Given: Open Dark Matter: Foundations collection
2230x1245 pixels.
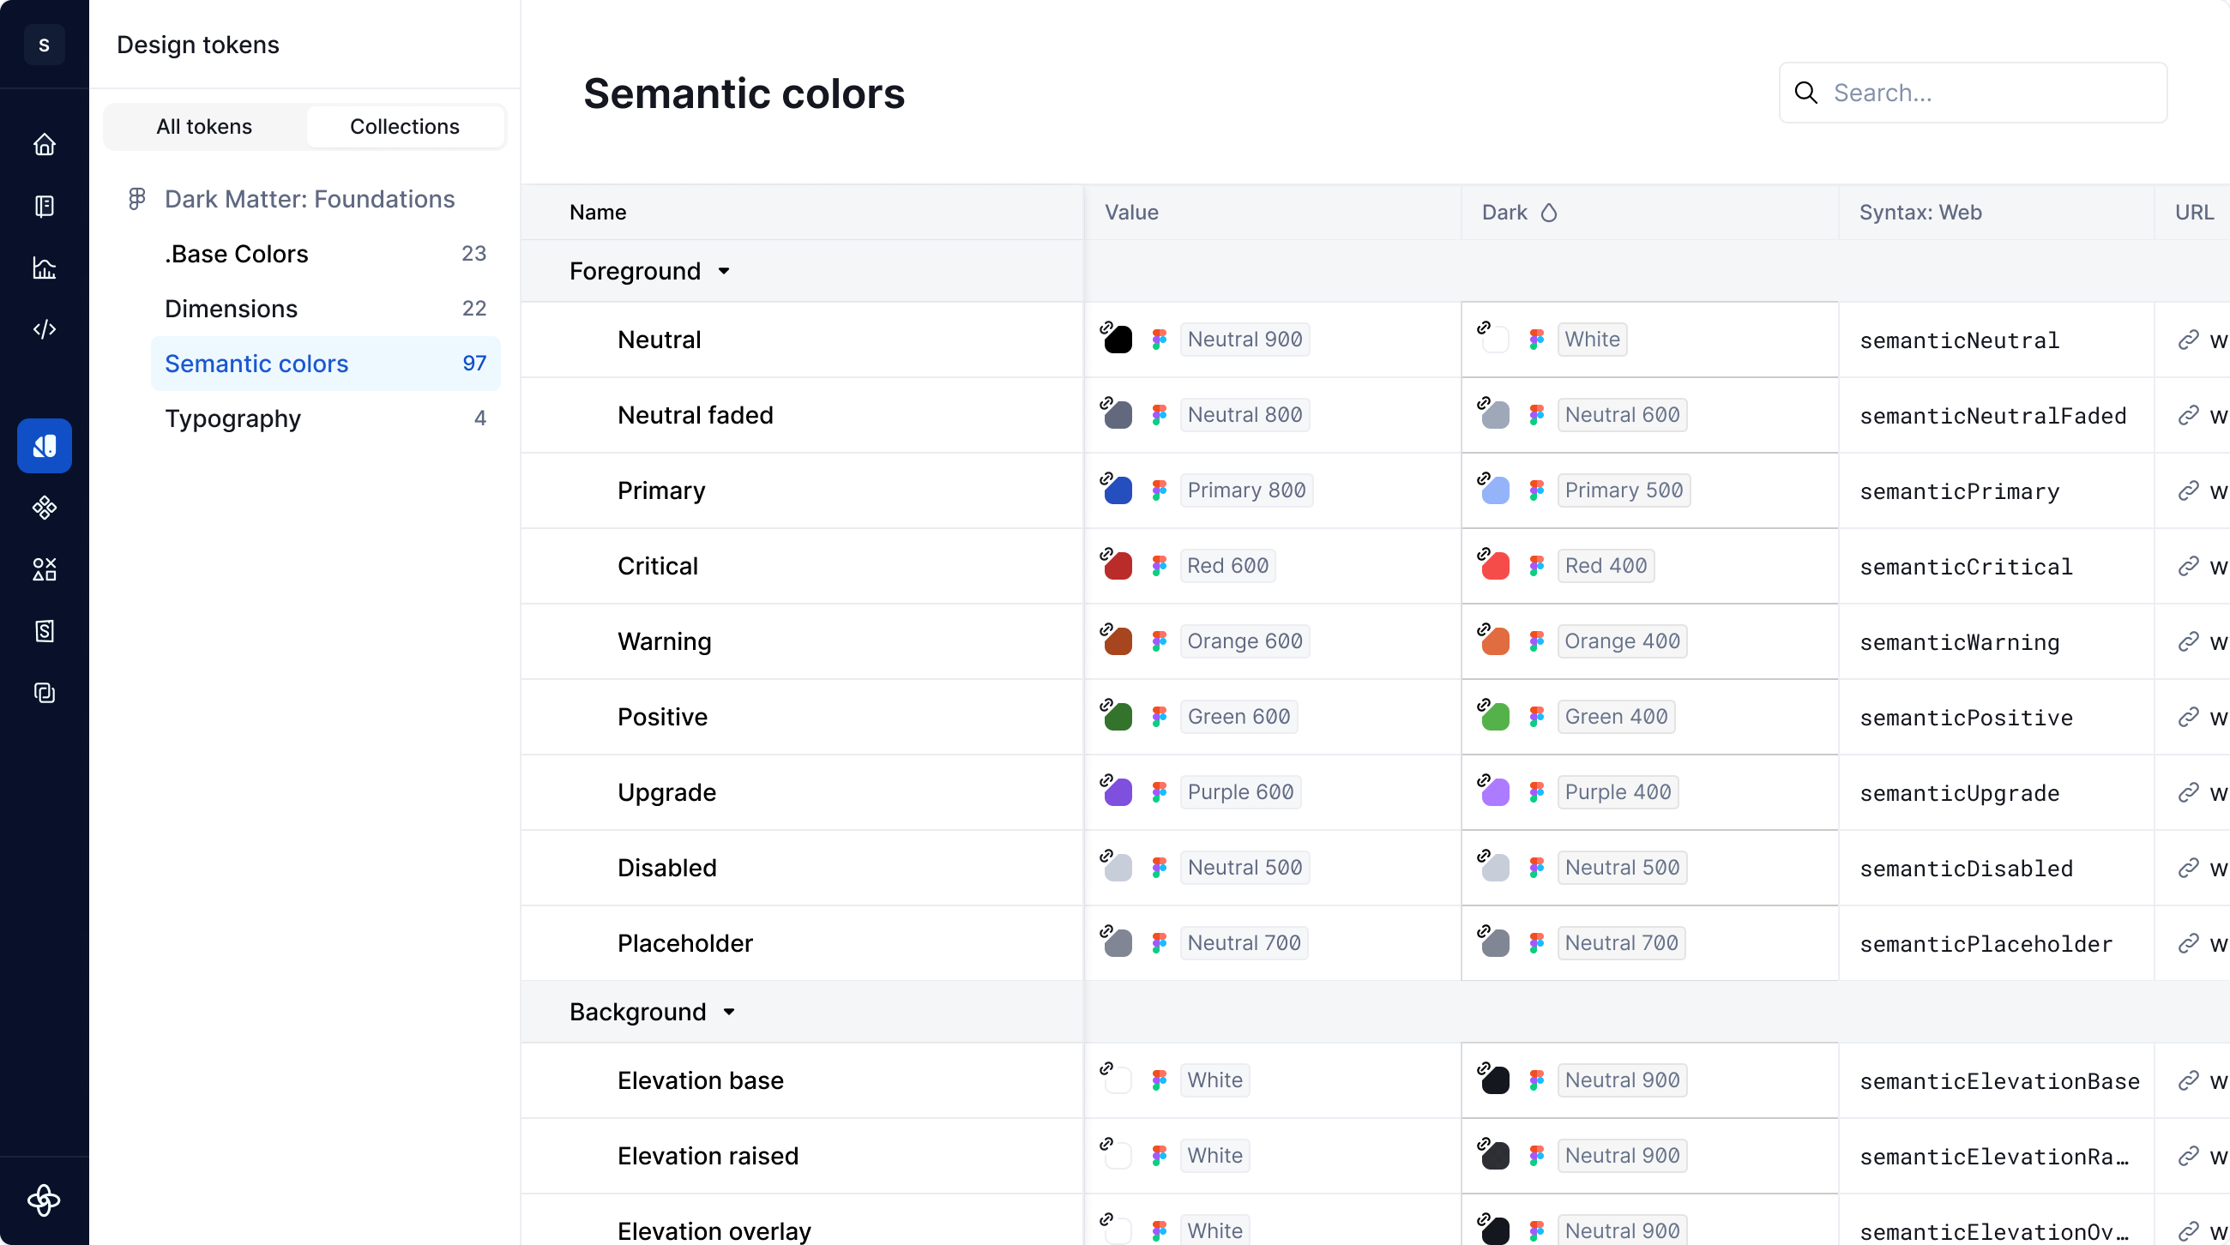Looking at the screenshot, I should (x=309, y=199).
